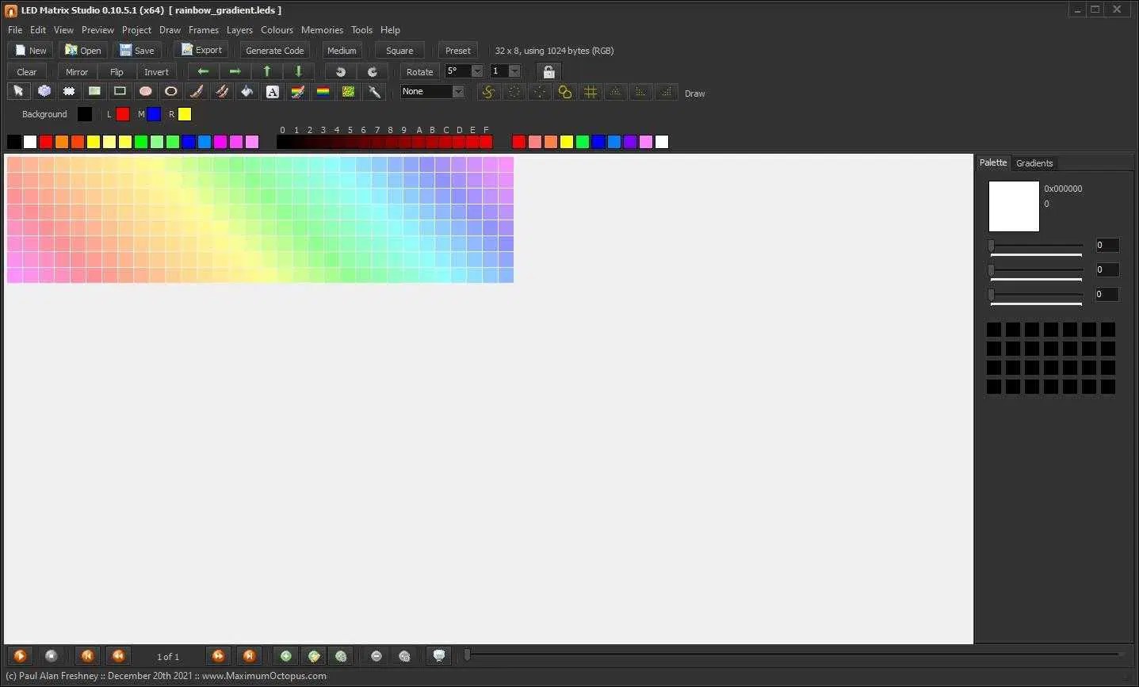
Task: Choose the empty rectangle tool
Action: 120,92
